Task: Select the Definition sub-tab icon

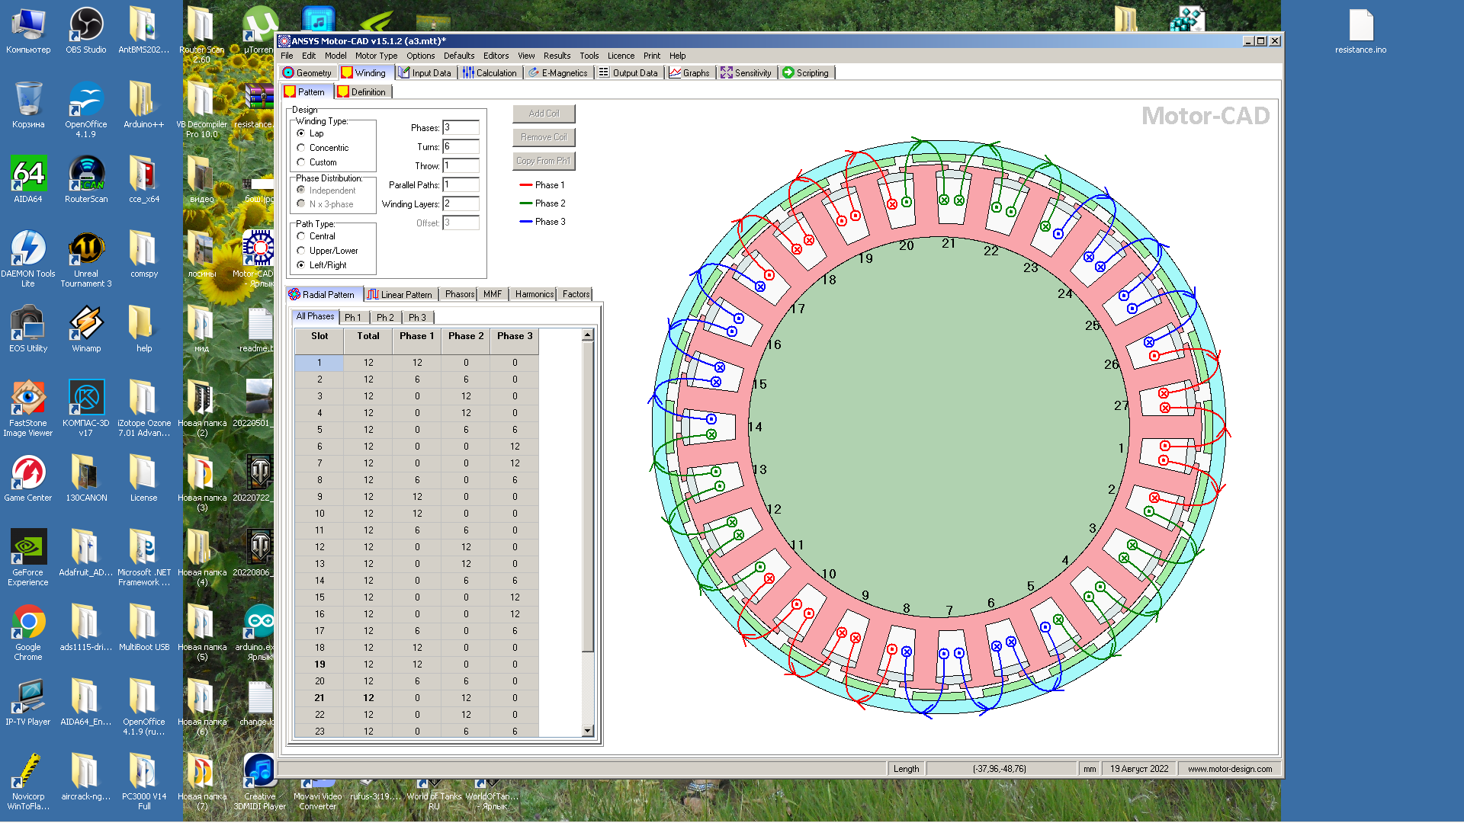Action: pyautogui.click(x=343, y=92)
